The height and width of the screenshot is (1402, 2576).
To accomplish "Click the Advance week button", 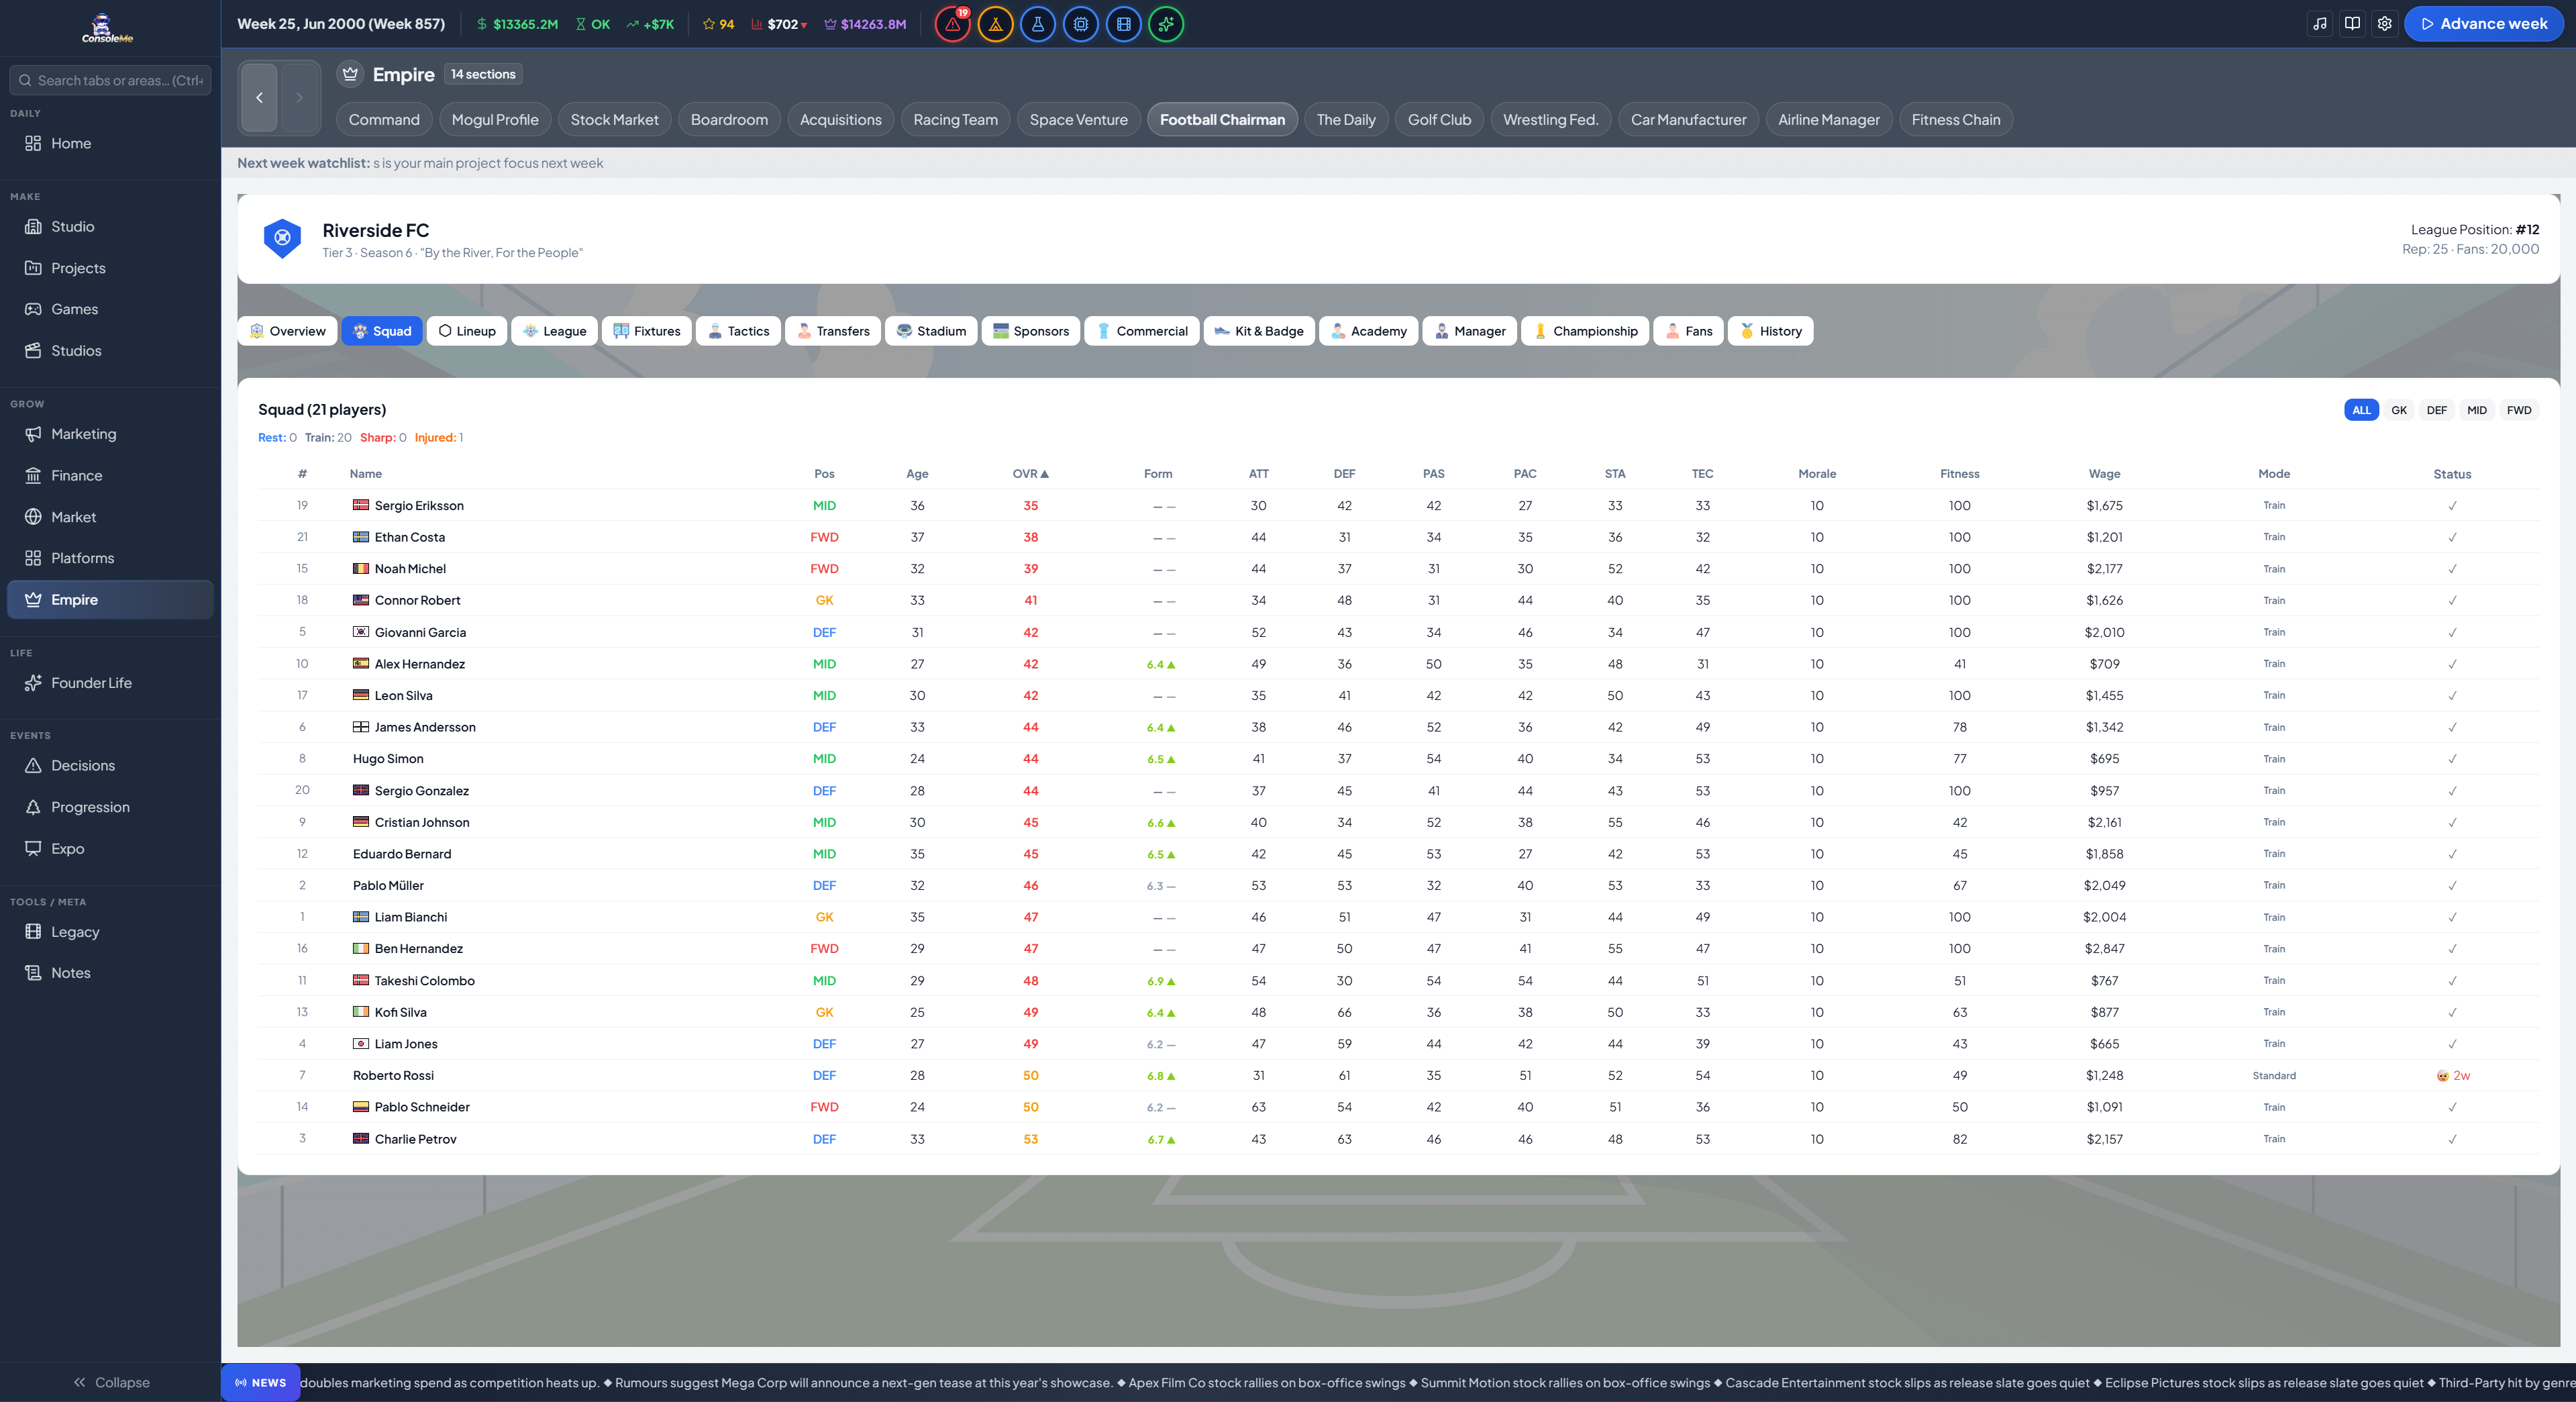I will [2483, 24].
